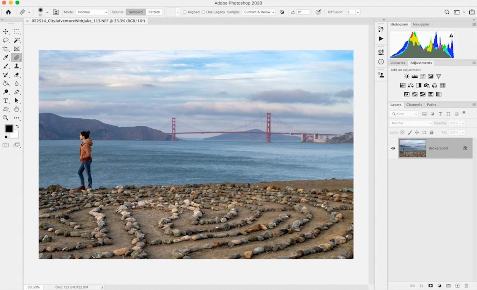
Task: Select the Rectangular Marquee tool
Action: (17, 31)
